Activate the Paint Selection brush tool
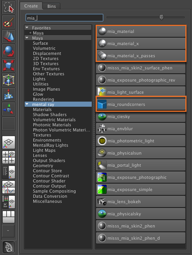Image resolution: width=192 pixels, height=255 pixels. (9, 22)
